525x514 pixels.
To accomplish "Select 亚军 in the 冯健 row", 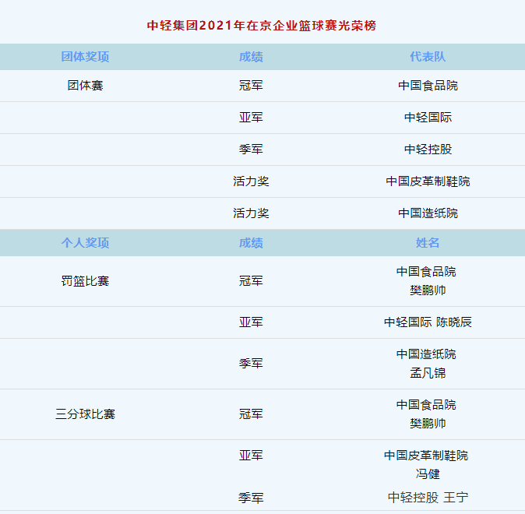I will tap(251, 455).
